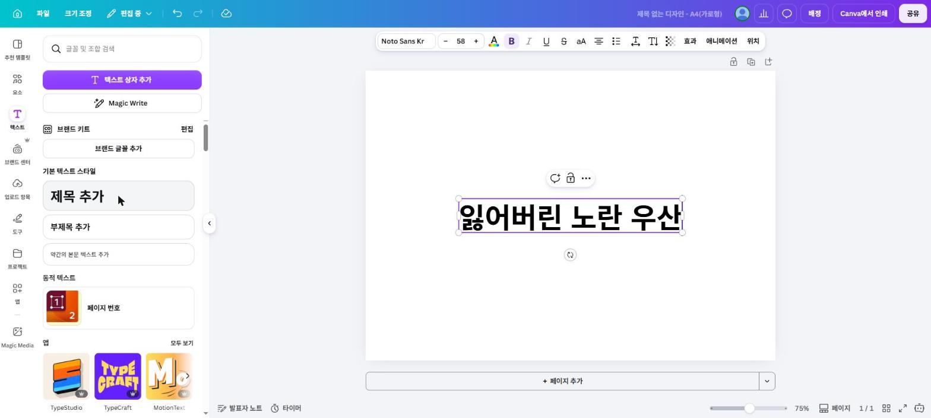
Task: Add body text (약간의 본문 텍스트 추가)
Action: point(119,254)
